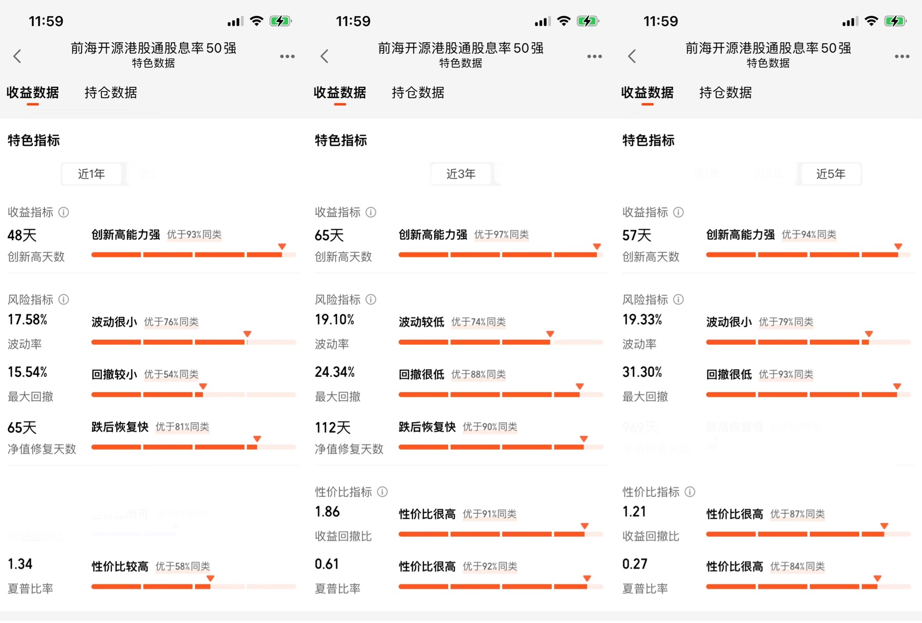Tap the 17.58% 波动率 value
The width and height of the screenshot is (922, 623).
point(28,320)
